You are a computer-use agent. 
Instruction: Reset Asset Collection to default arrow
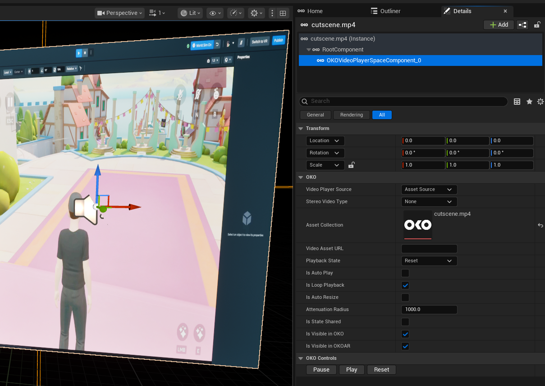[x=540, y=225]
